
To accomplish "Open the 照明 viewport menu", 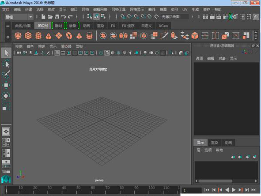I will pos(42,46).
